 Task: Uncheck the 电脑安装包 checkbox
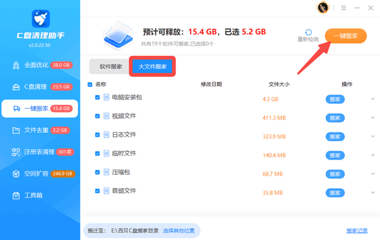(x=98, y=98)
